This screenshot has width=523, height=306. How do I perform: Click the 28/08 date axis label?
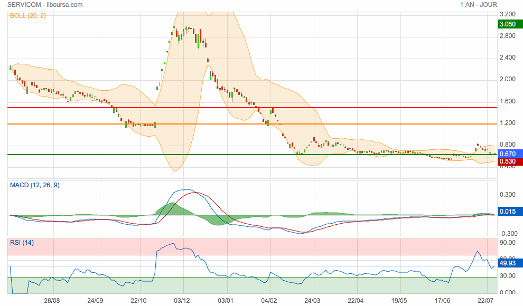(52, 301)
